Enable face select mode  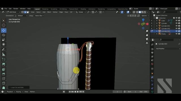coord(28,12)
